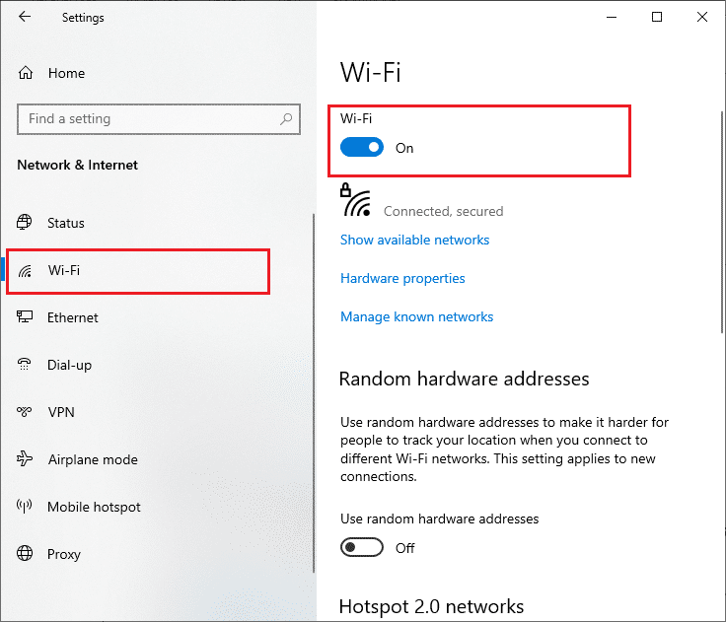Maximize the Settings window
The width and height of the screenshot is (726, 622).
pyautogui.click(x=657, y=17)
